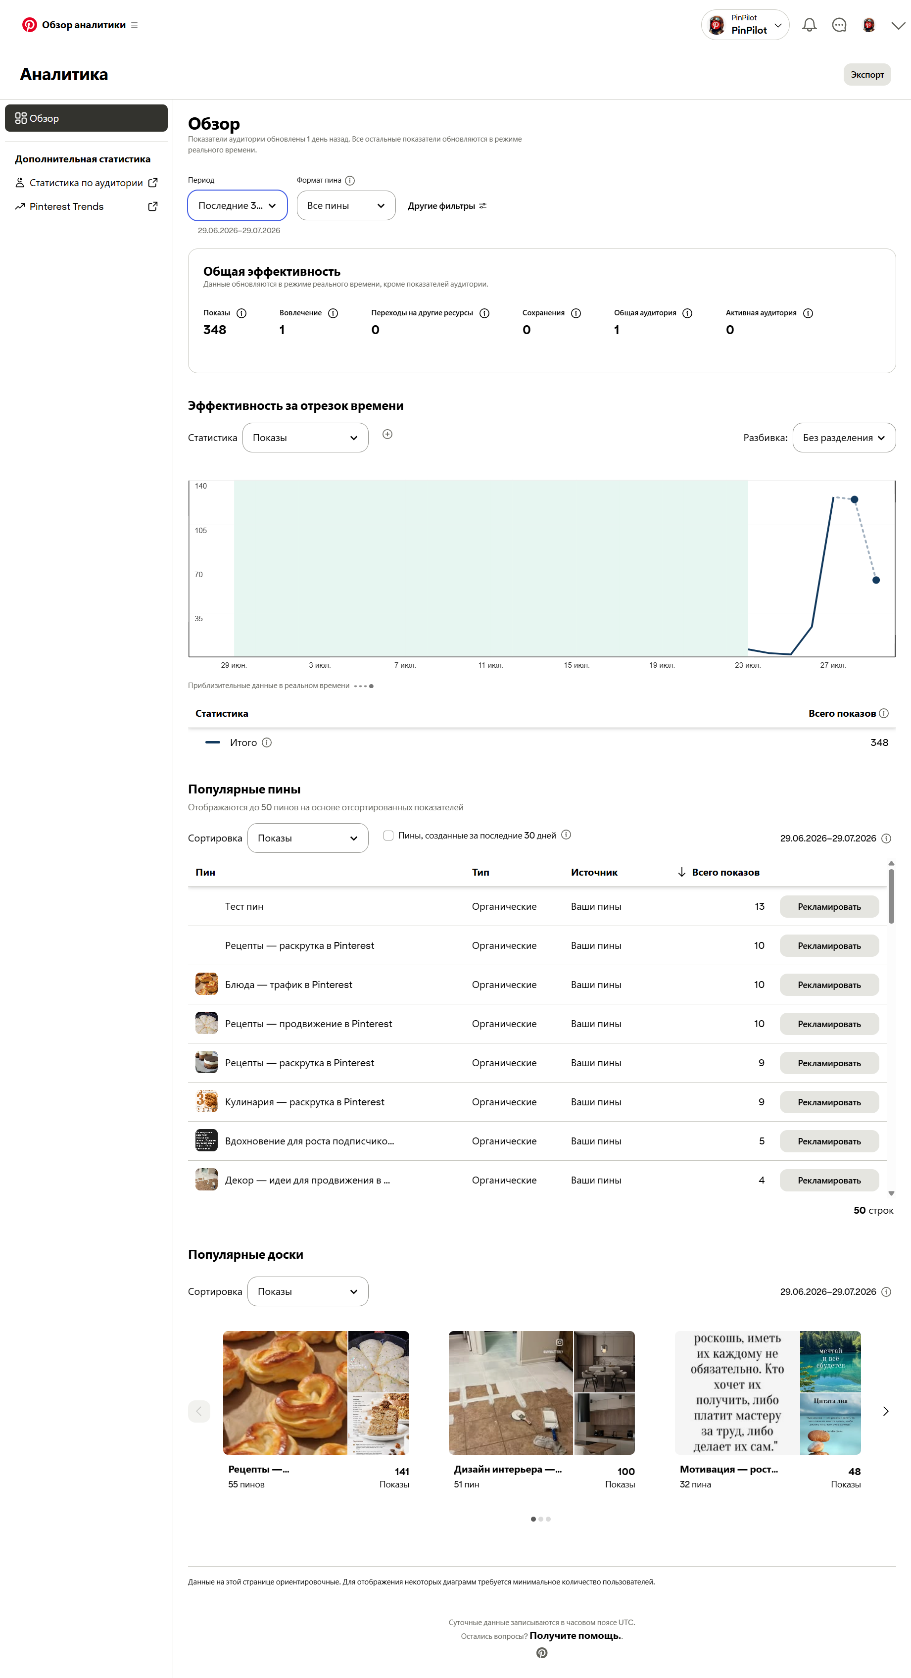Click external-link icon beside Pinterest Trends
This screenshot has width=911, height=1678.
pos(153,206)
